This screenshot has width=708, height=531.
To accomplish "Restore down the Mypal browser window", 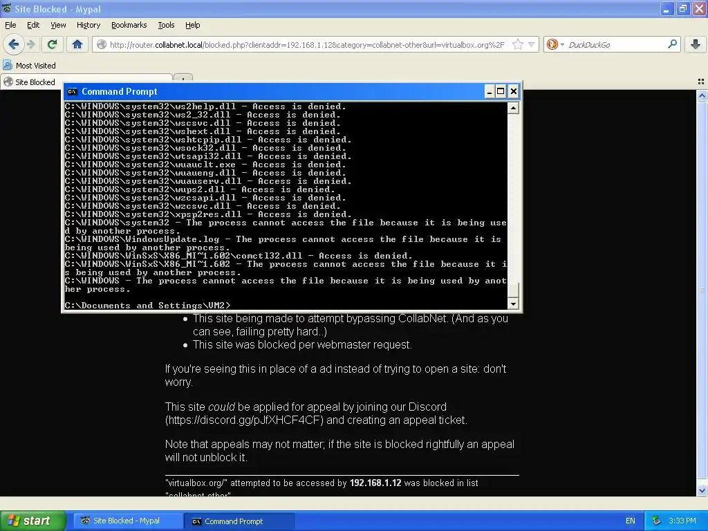I will (683, 9).
